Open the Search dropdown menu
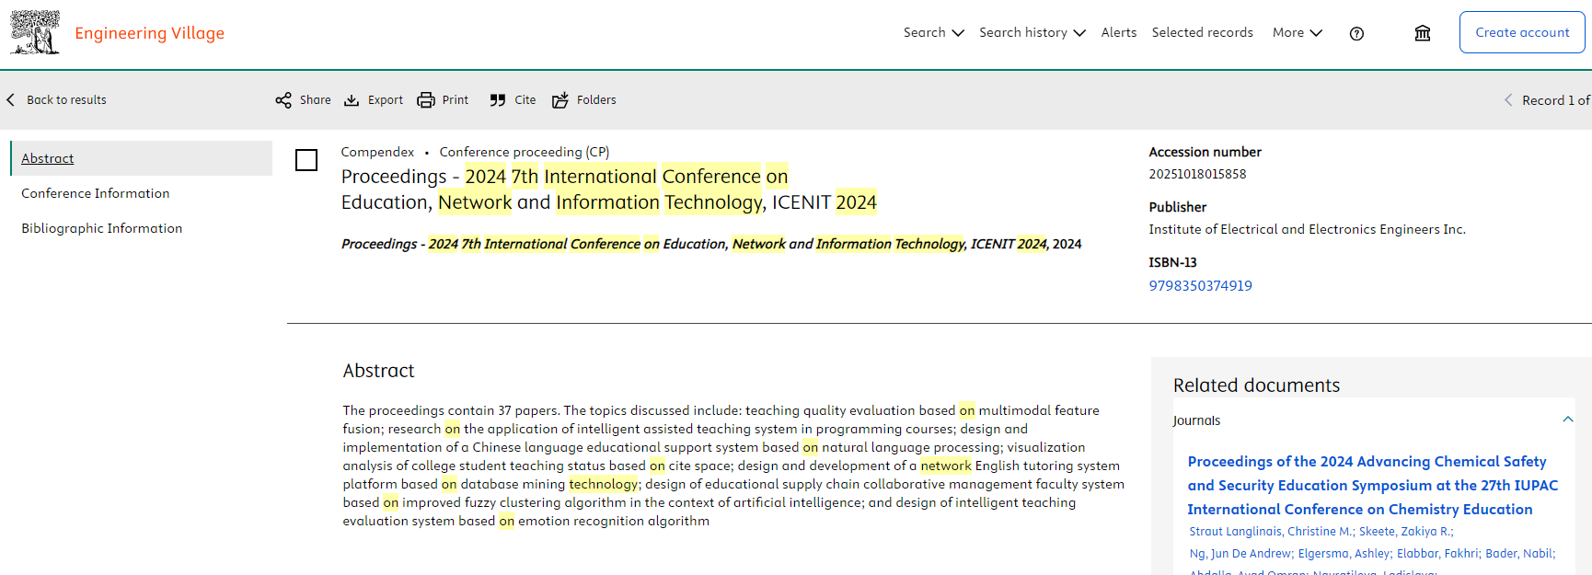The height and width of the screenshot is (575, 1592). click(x=933, y=32)
